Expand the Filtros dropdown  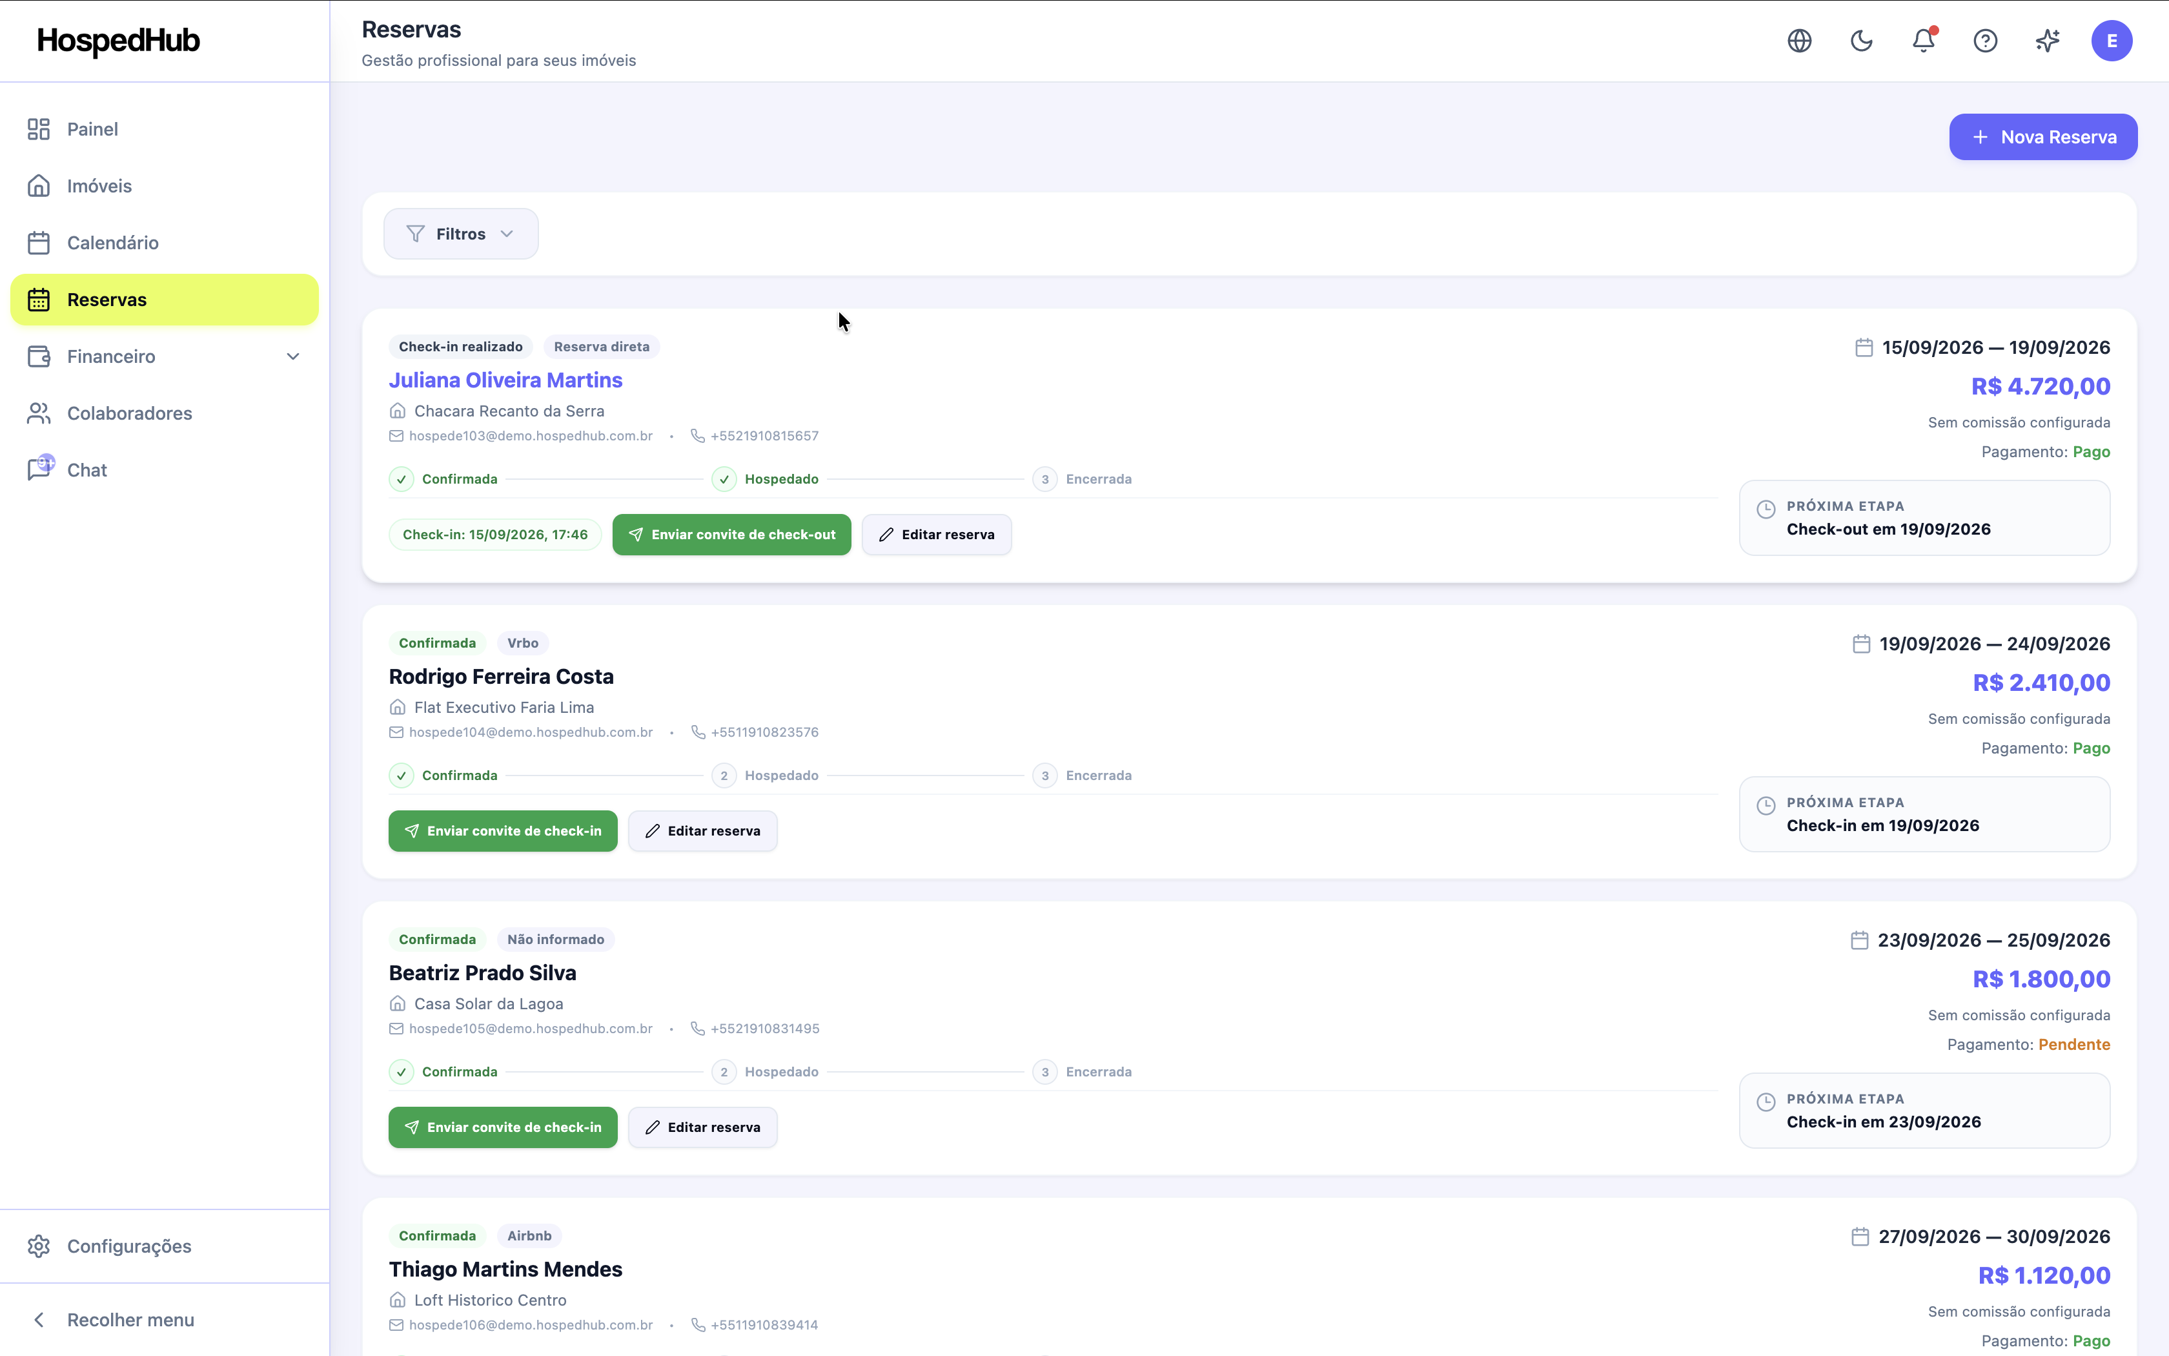tap(461, 234)
